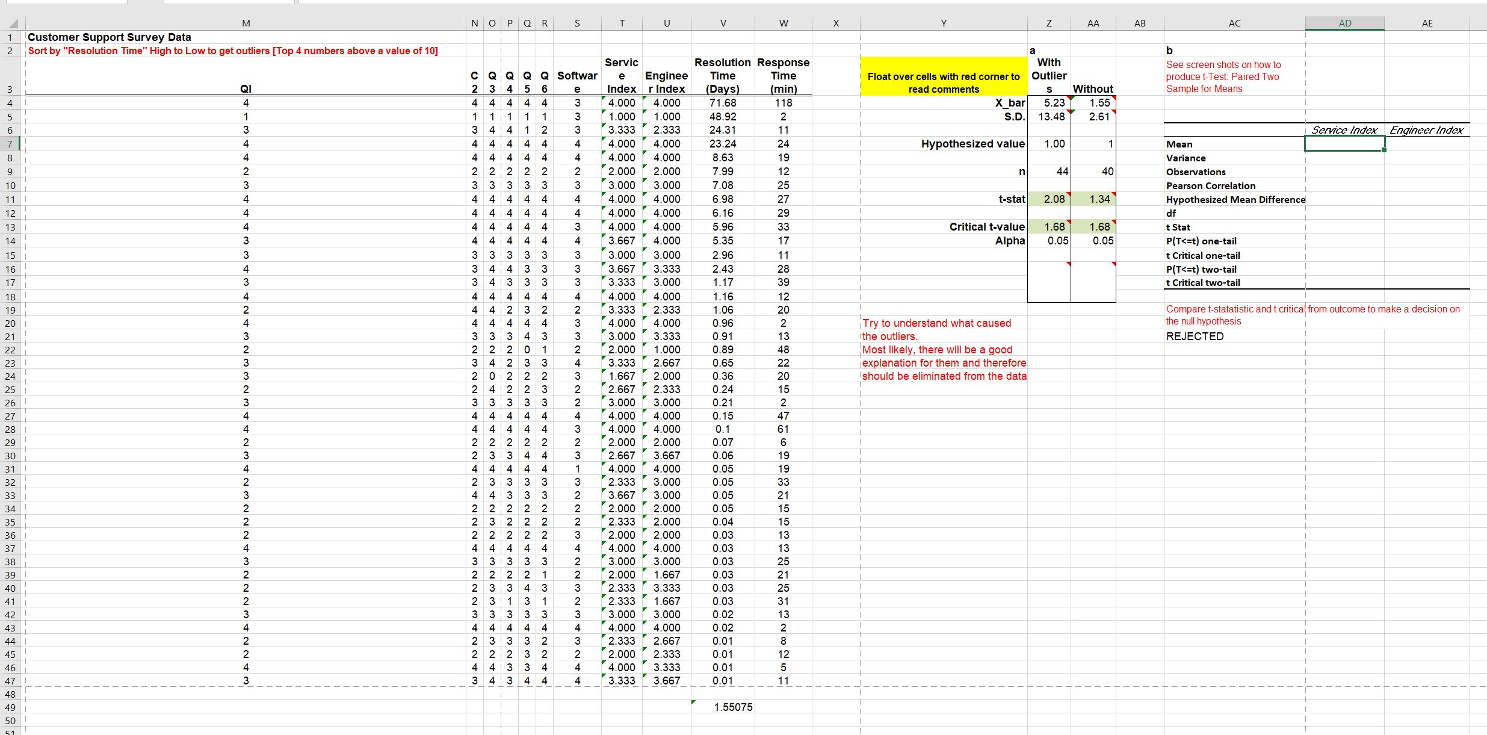This screenshot has width=1487, height=735.
Task: Click the 'Response Time (min)' header cell
Action: 783,76
